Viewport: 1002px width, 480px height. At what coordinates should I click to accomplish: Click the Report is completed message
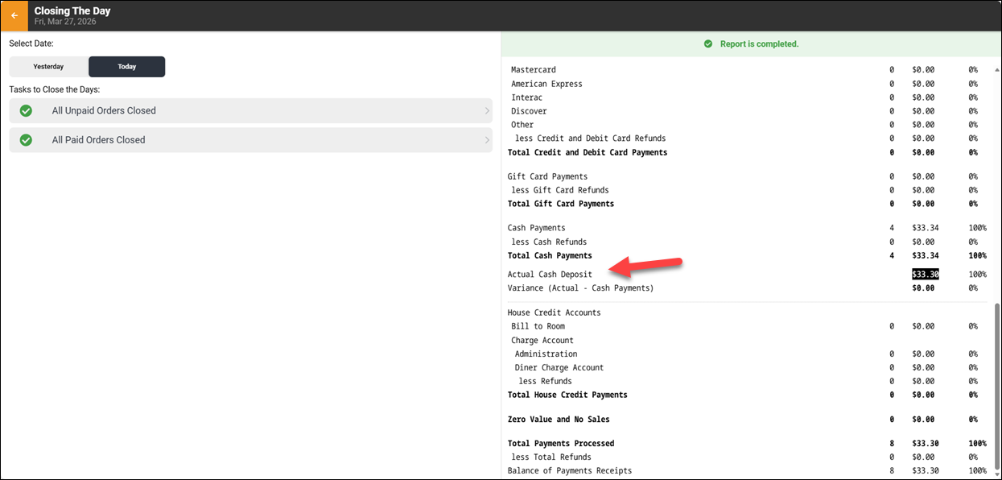pyautogui.click(x=761, y=44)
